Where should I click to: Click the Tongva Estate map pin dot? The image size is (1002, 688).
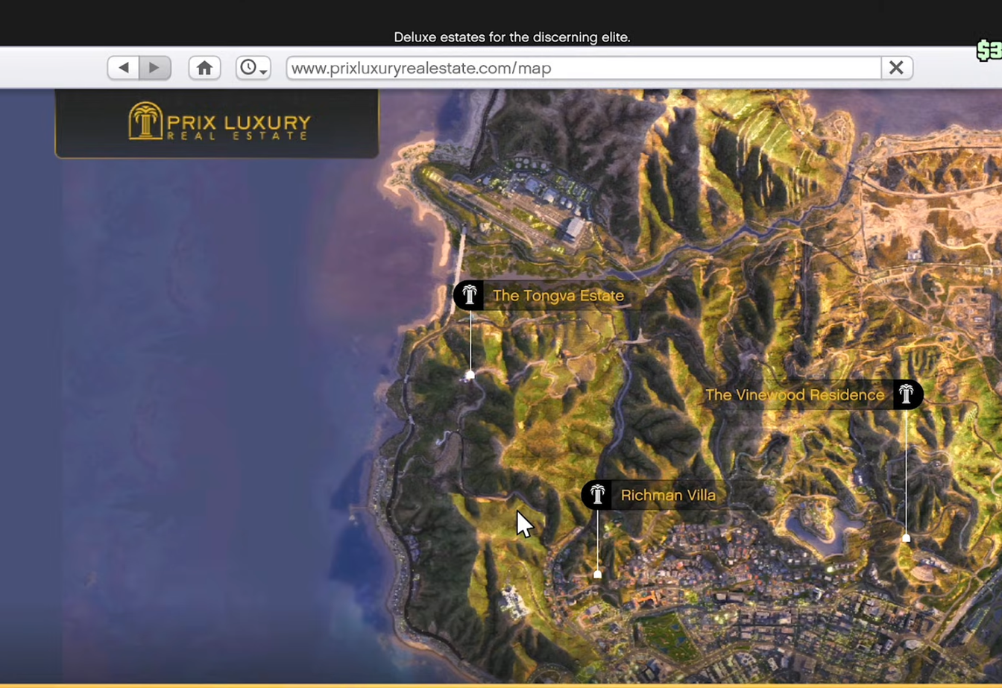click(470, 375)
